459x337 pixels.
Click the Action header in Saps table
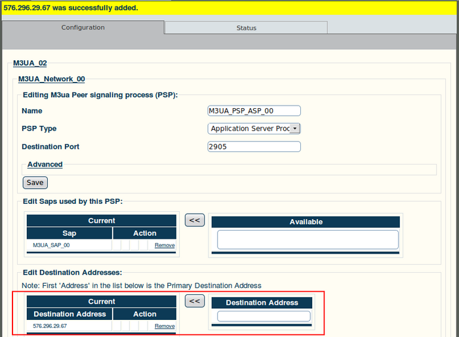coord(145,233)
